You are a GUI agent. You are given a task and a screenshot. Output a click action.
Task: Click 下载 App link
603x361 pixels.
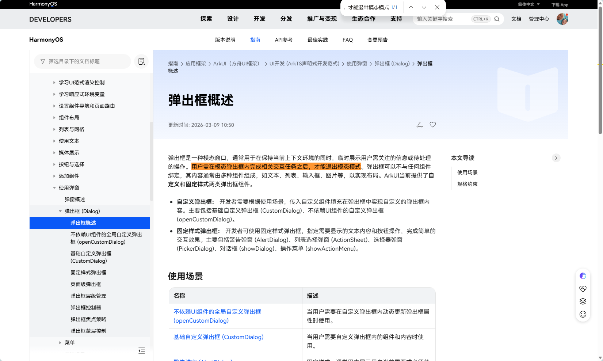click(560, 5)
